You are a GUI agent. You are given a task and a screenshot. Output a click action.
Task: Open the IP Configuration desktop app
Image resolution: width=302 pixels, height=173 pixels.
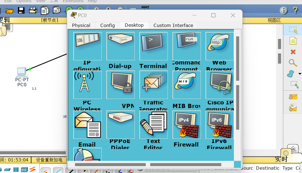[x=87, y=46]
